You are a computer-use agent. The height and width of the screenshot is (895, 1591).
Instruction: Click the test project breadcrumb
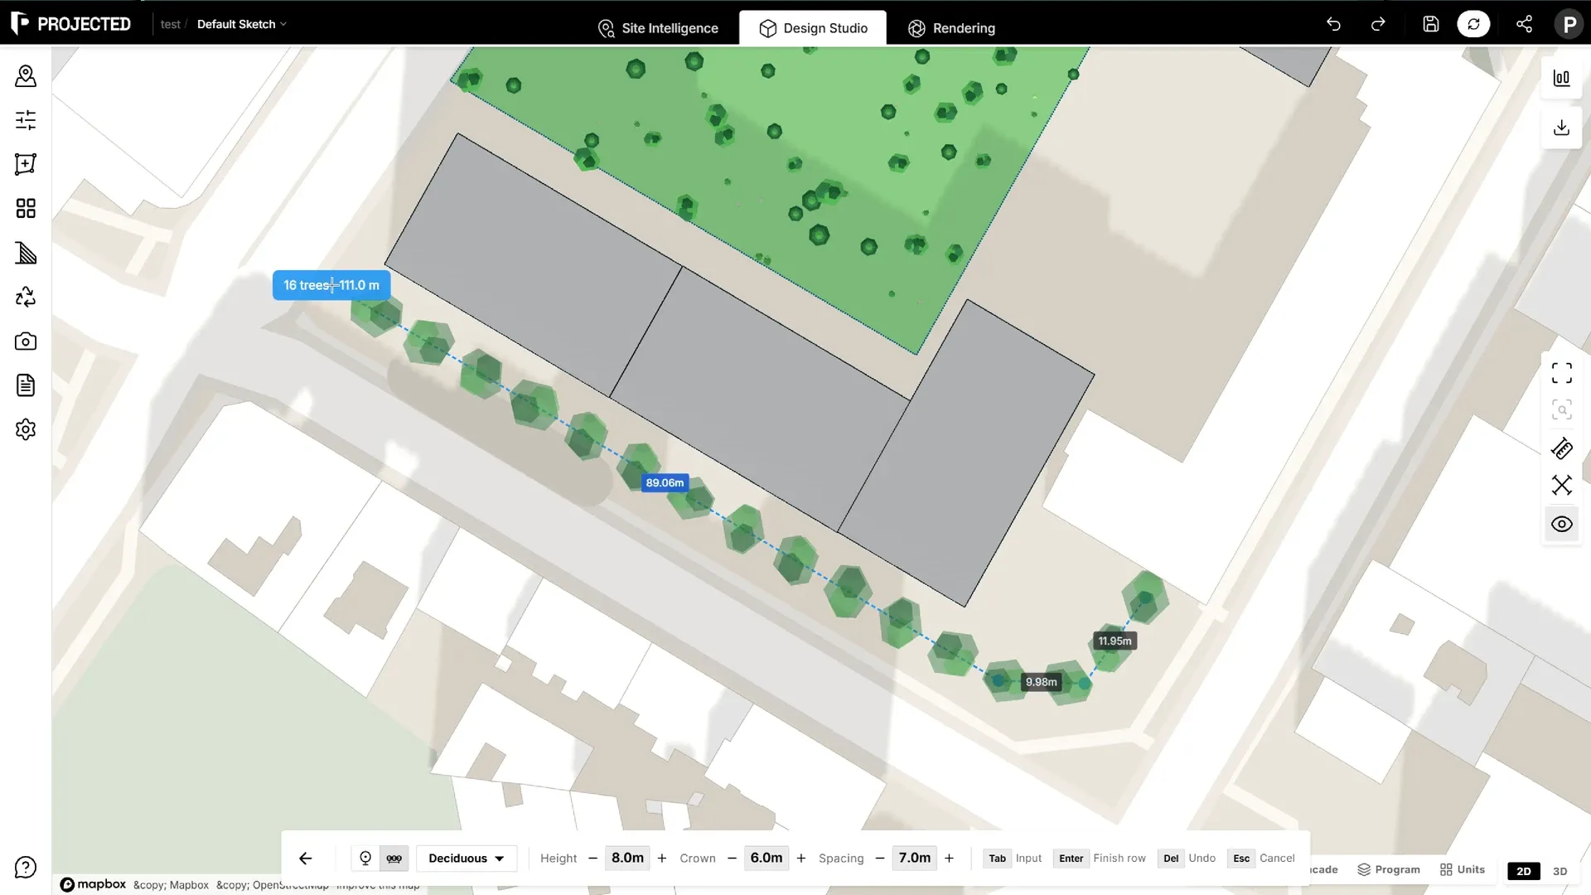tap(170, 24)
